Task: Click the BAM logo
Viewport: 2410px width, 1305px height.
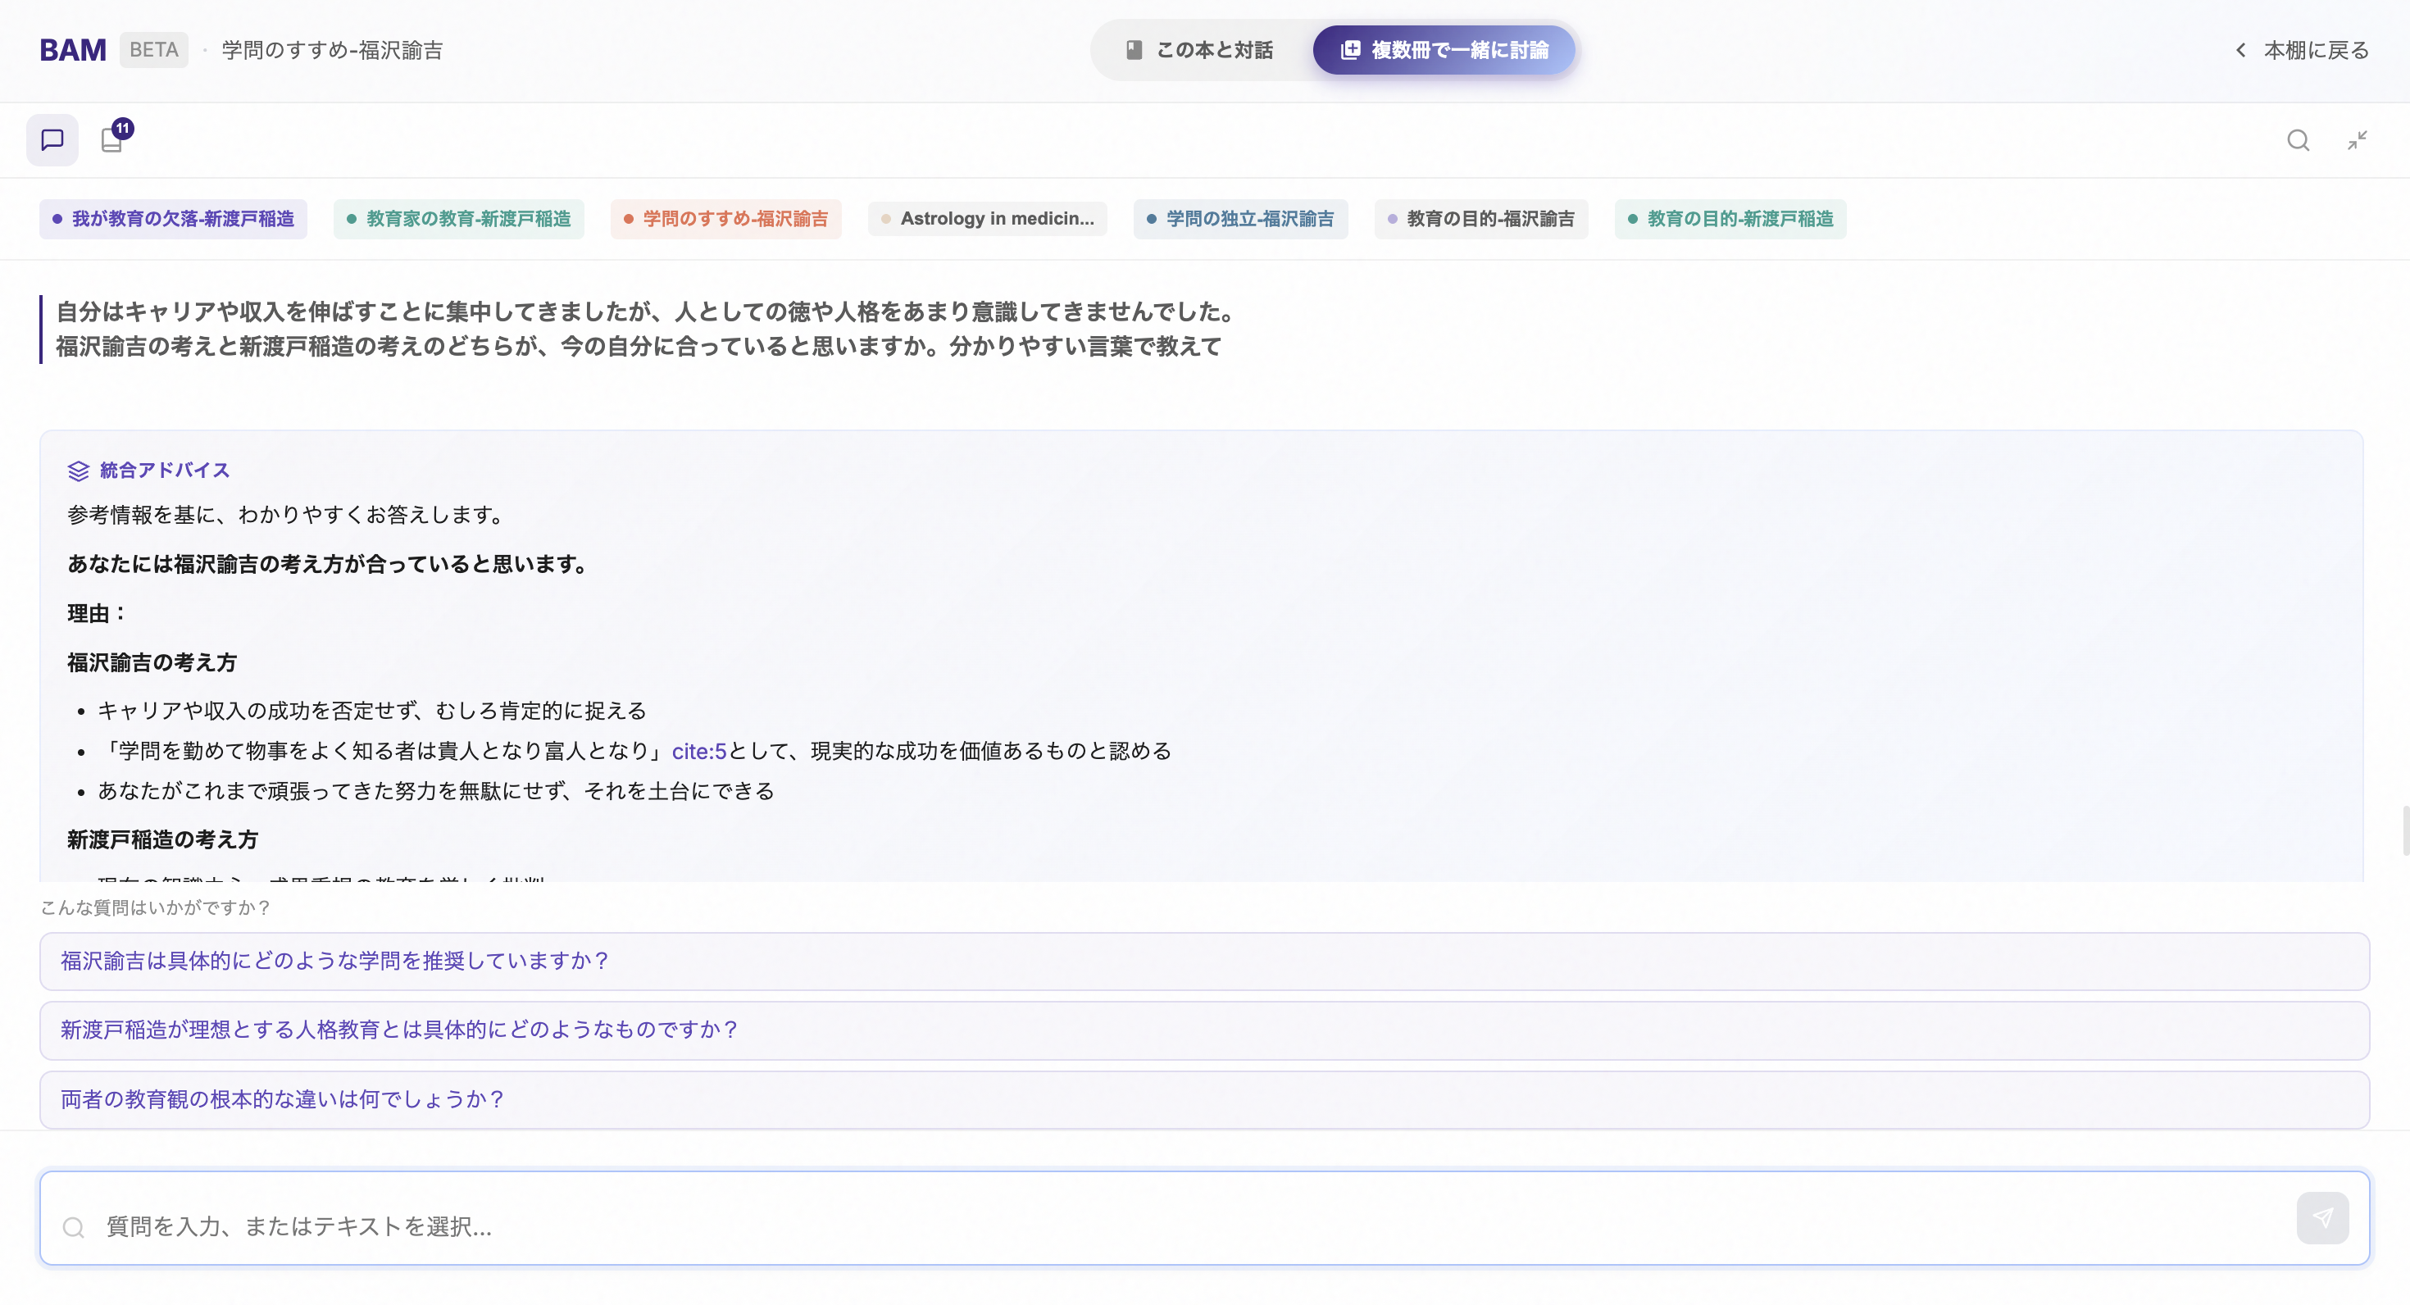Action: click(73, 49)
